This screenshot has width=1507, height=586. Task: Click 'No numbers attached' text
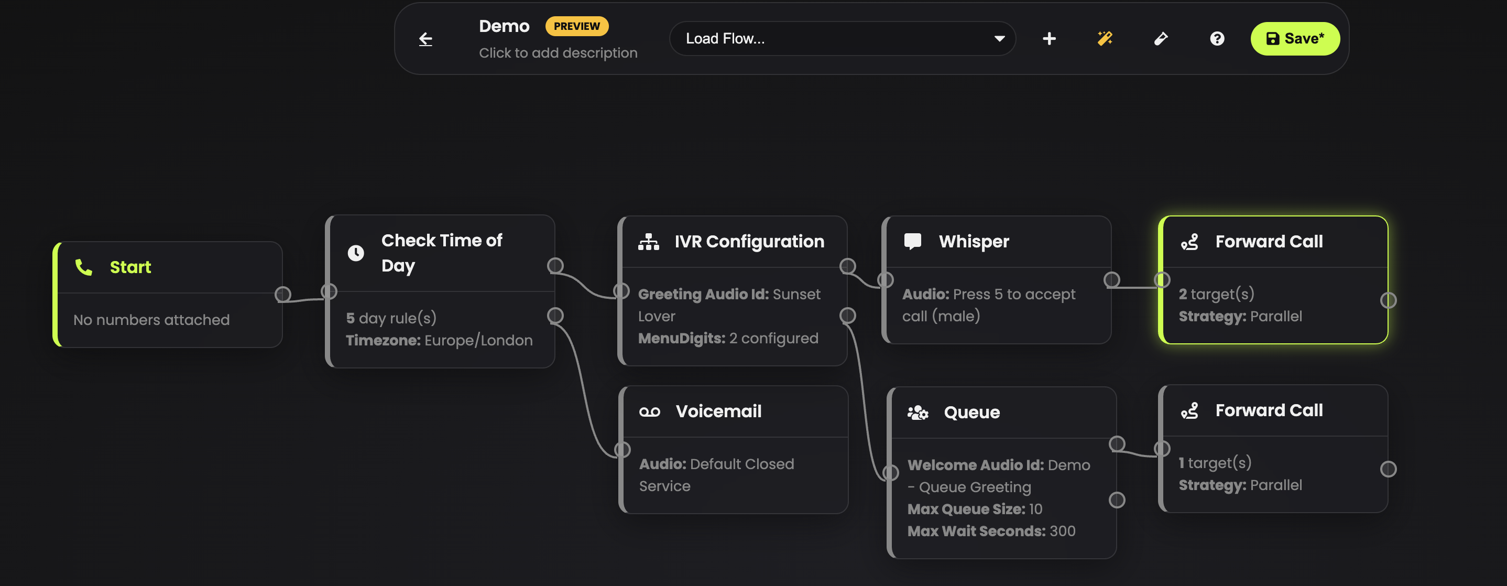coord(151,320)
